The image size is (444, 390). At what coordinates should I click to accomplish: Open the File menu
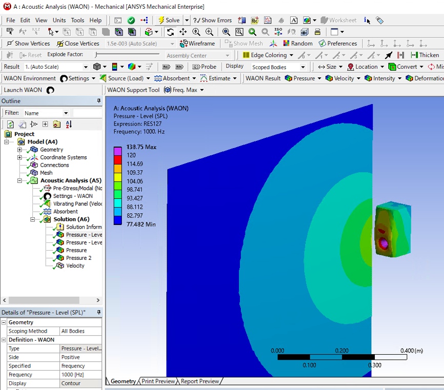point(10,20)
